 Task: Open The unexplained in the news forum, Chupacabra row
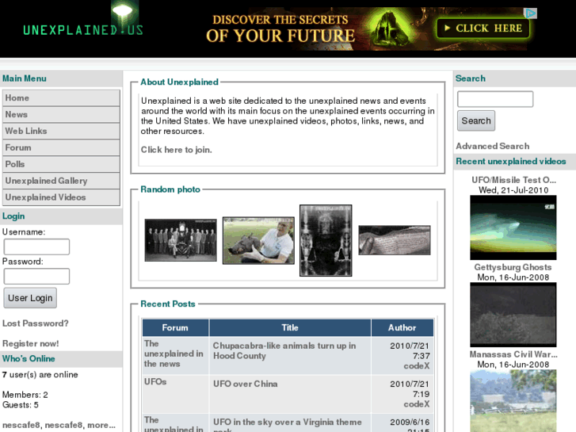[174, 354]
